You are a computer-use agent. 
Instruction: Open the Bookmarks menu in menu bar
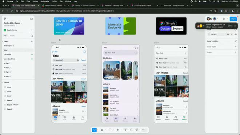[x=45, y=1]
